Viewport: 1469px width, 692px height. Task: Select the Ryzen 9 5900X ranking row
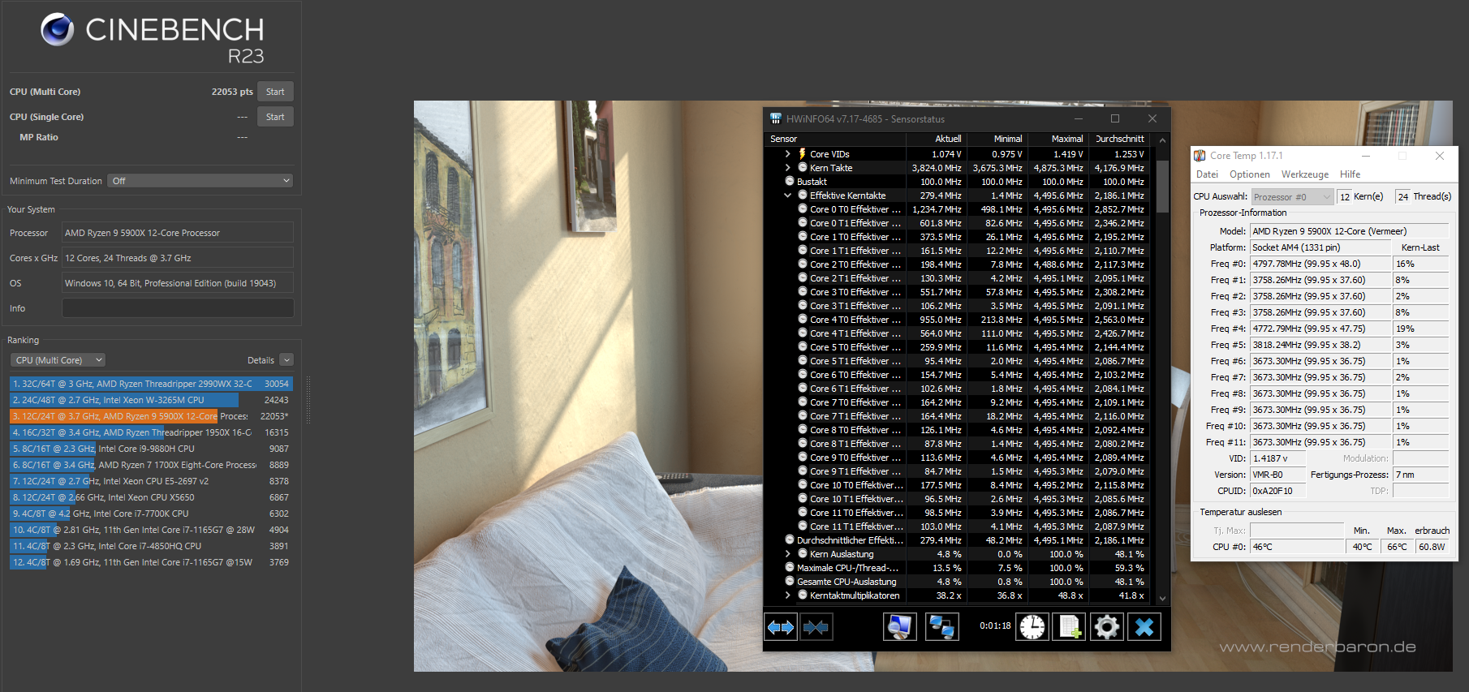point(151,416)
